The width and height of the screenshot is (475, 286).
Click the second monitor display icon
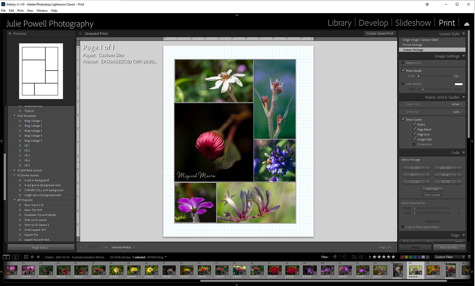(15, 257)
